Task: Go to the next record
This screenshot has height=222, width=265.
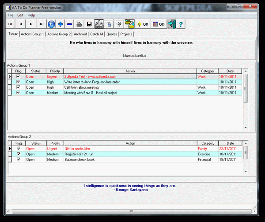Action: pyautogui.click(x=31, y=24)
